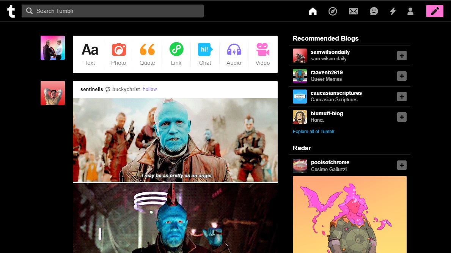The width and height of the screenshot is (451, 253).
Task: Click poolsofchrome avatar thumbnail
Action: pos(300,166)
